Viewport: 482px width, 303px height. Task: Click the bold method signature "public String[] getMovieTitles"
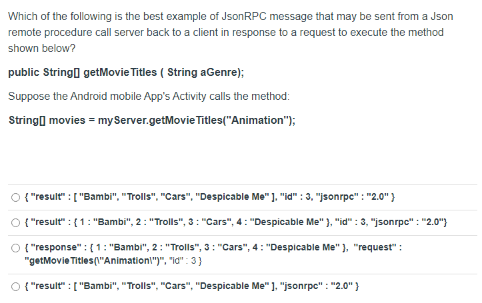pos(126,73)
